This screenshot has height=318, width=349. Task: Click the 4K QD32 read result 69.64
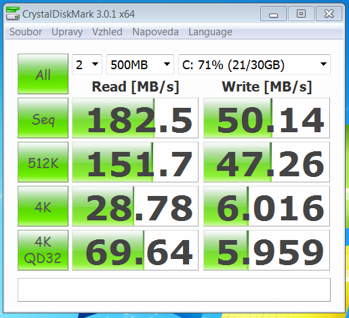pos(135,250)
